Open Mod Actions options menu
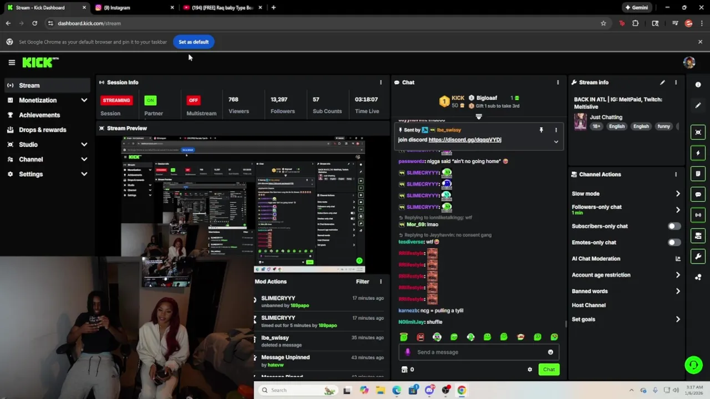The image size is (710, 399). [x=381, y=282]
